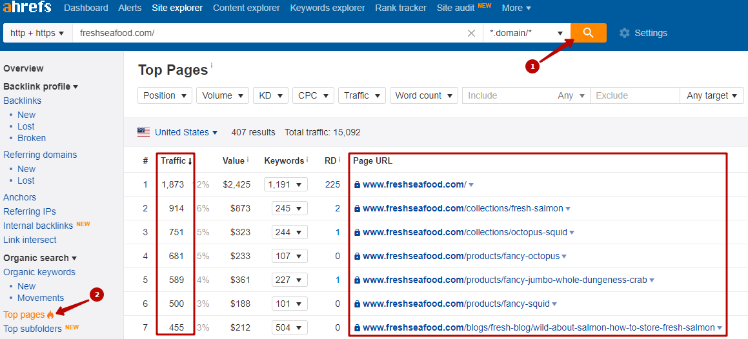Click the info icon beside RD column header
The width and height of the screenshot is (748, 339).
[x=340, y=160]
